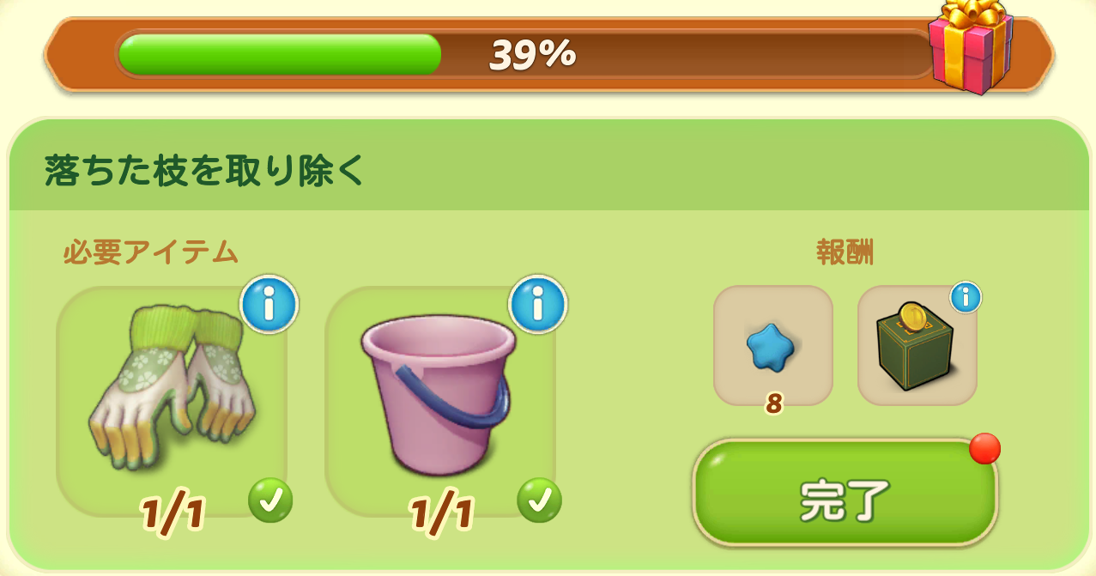
Task: Click the 39% percentage text
Action: [x=532, y=56]
